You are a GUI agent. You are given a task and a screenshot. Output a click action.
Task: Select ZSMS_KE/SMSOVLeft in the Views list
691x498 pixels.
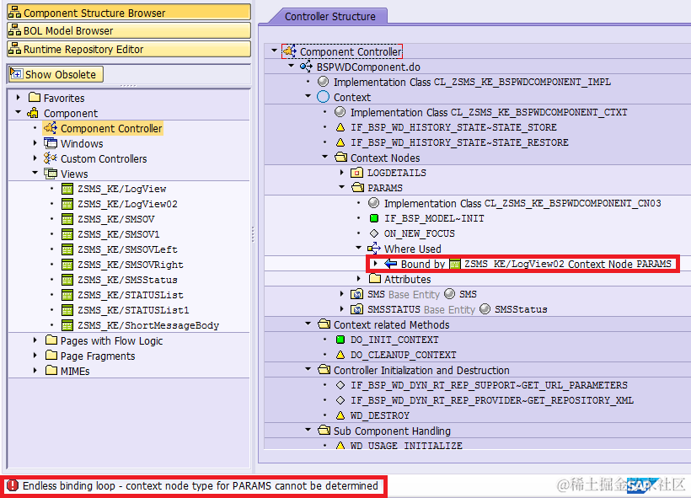click(127, 249)
